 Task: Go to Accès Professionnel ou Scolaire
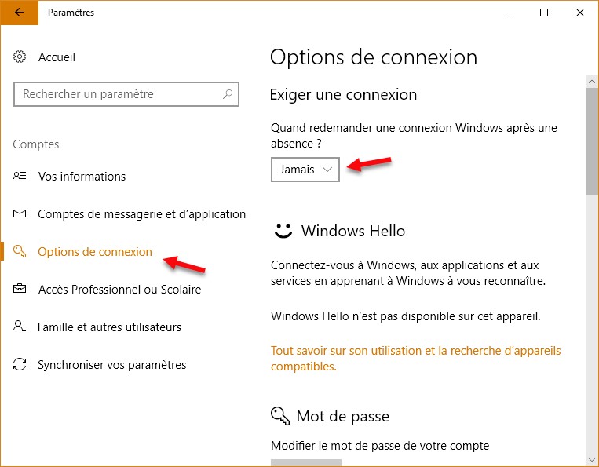coord(119,290)
